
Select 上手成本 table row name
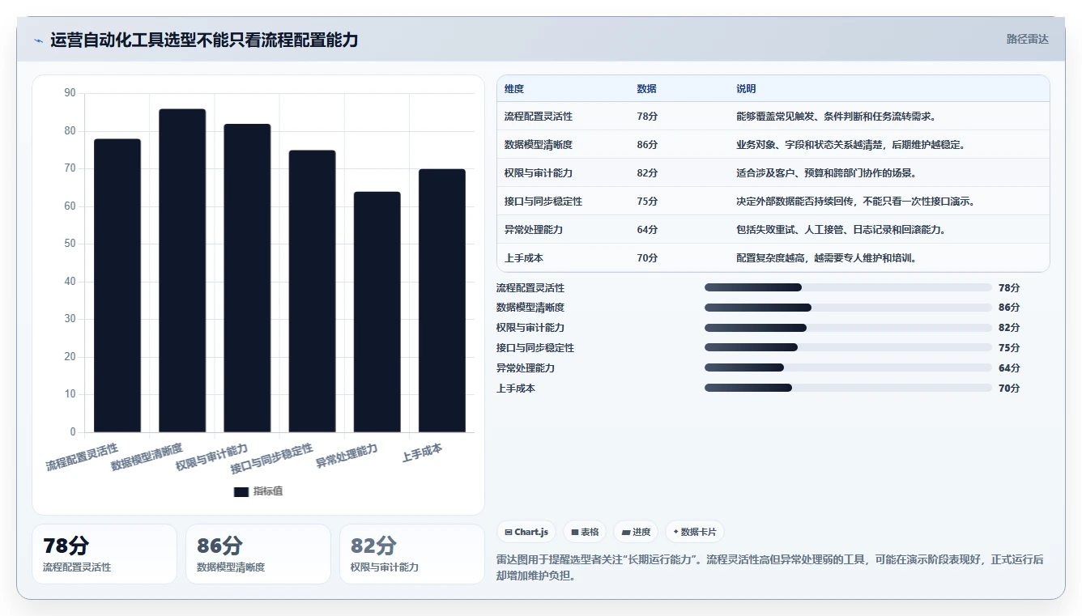524,258
